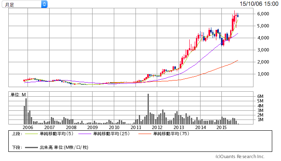Click the 2015 year label

222,127
